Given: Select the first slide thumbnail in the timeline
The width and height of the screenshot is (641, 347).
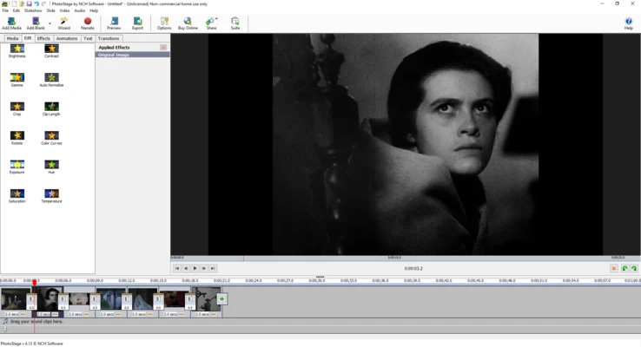Looking at the screenshot, I should click(x=15, y=298).
